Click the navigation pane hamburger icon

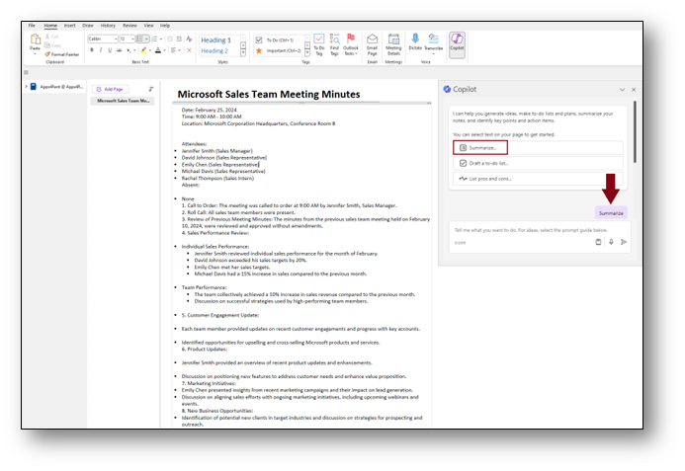27,72
